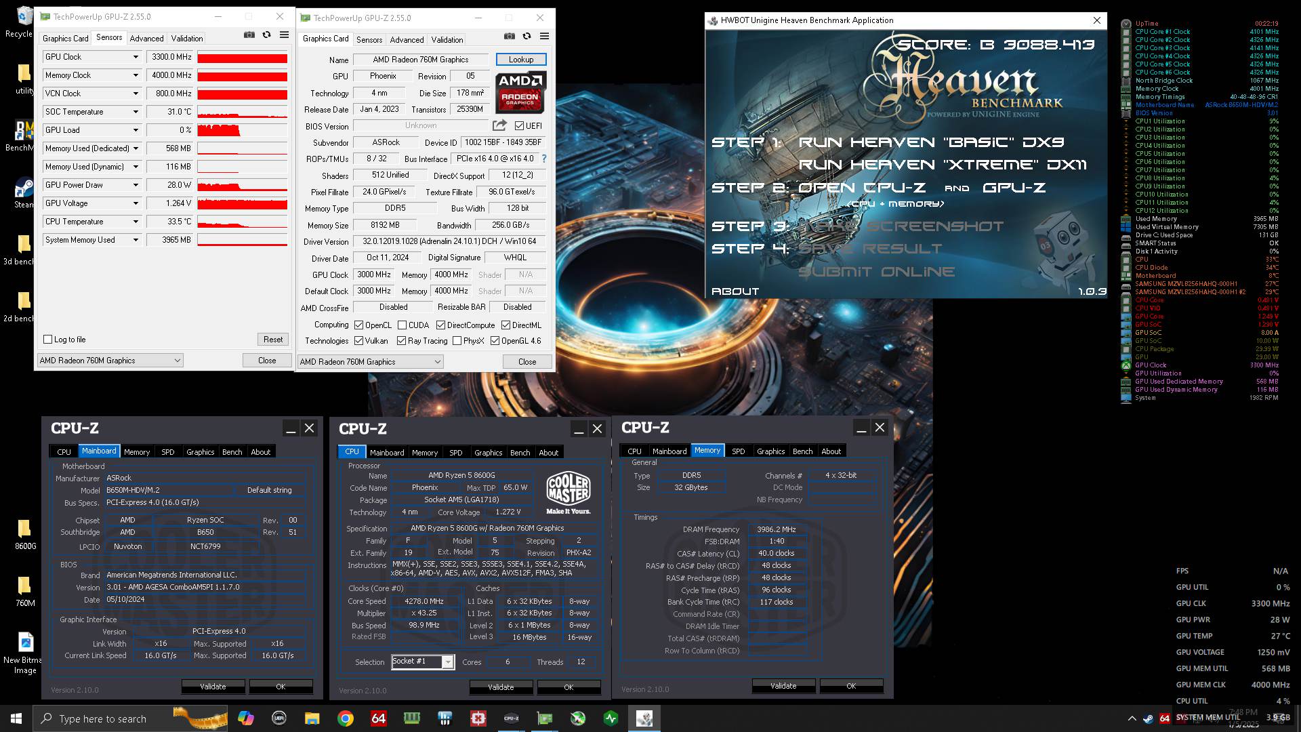Click the UEFI taskbar icon
Viewport: 1301px width, 732px height.
[x=278, y=718]
